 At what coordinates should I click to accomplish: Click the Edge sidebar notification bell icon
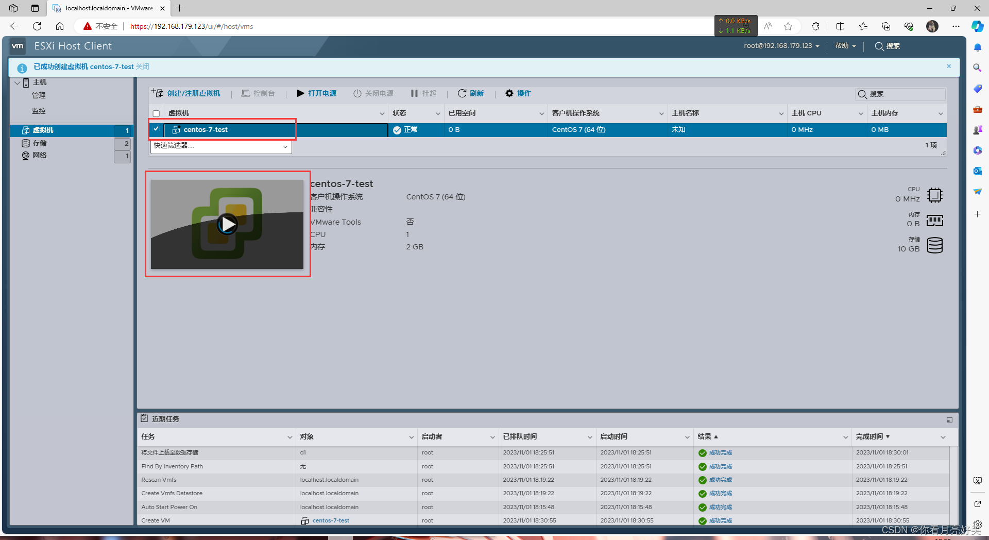point(977,47)
